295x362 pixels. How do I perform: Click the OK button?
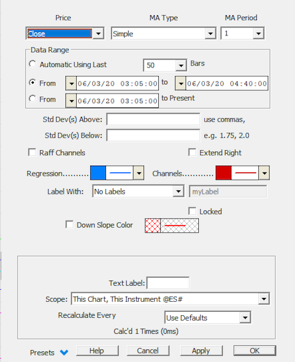[x=255, y=351]
